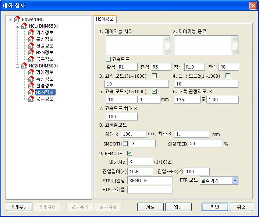Click the 고품질모드 최대 R field
259x217 pixels.
134,134
